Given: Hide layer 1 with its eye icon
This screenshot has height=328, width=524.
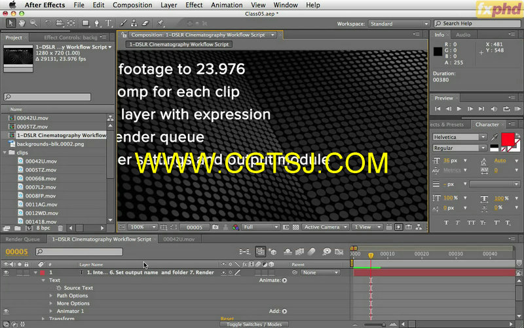Looking at the screenshot, I should click(x=6, y=272).
